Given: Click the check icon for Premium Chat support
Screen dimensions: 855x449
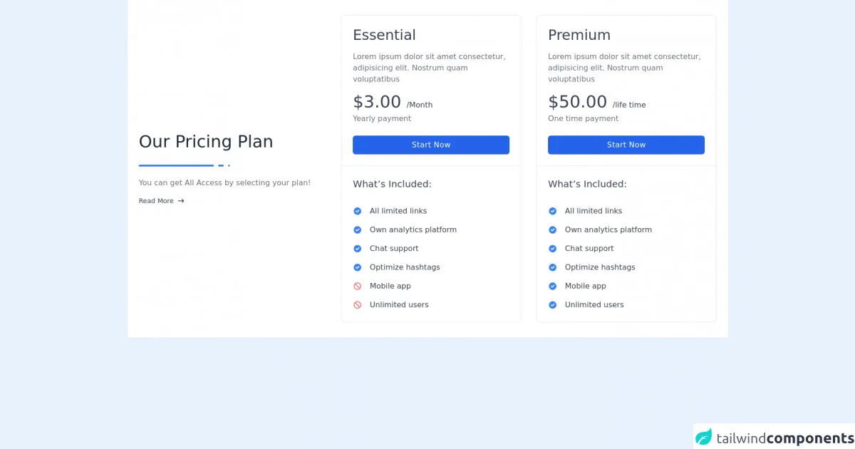Looking at the screenshot, I should tap(552, 249).
